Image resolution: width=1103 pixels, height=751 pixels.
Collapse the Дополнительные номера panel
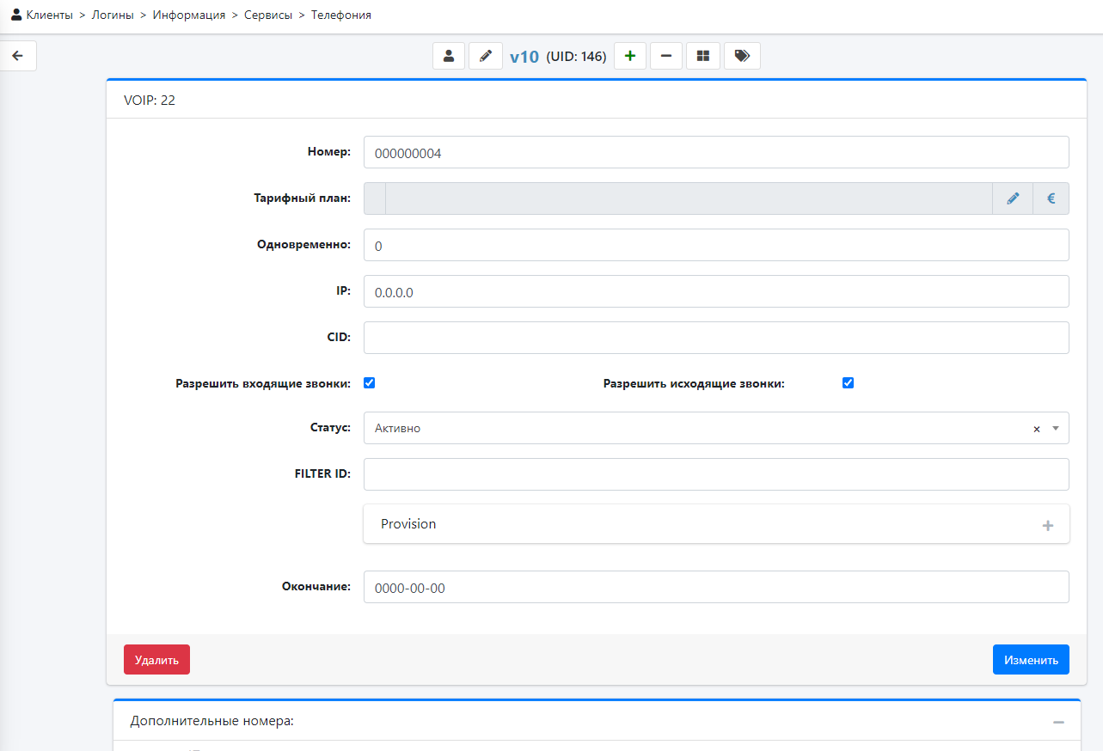coord(1058,723)
